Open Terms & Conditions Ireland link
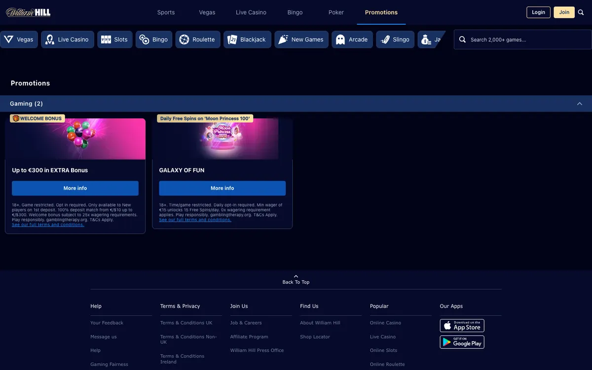Screen dimensions: 592x370 point(182,359)
